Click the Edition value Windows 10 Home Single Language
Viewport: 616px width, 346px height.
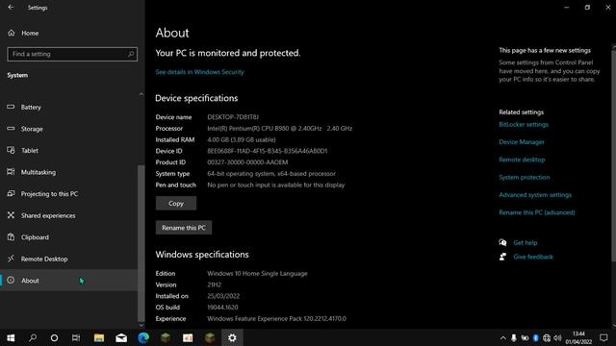(257, 273)
